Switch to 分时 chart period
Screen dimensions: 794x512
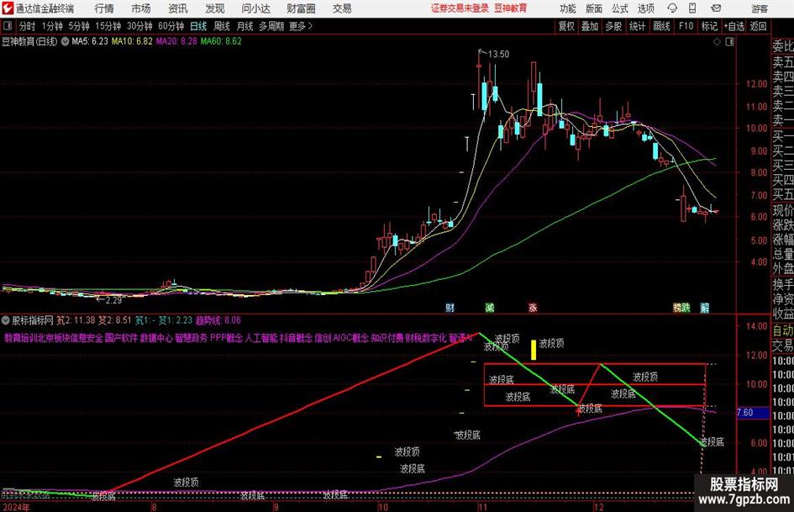27,26
